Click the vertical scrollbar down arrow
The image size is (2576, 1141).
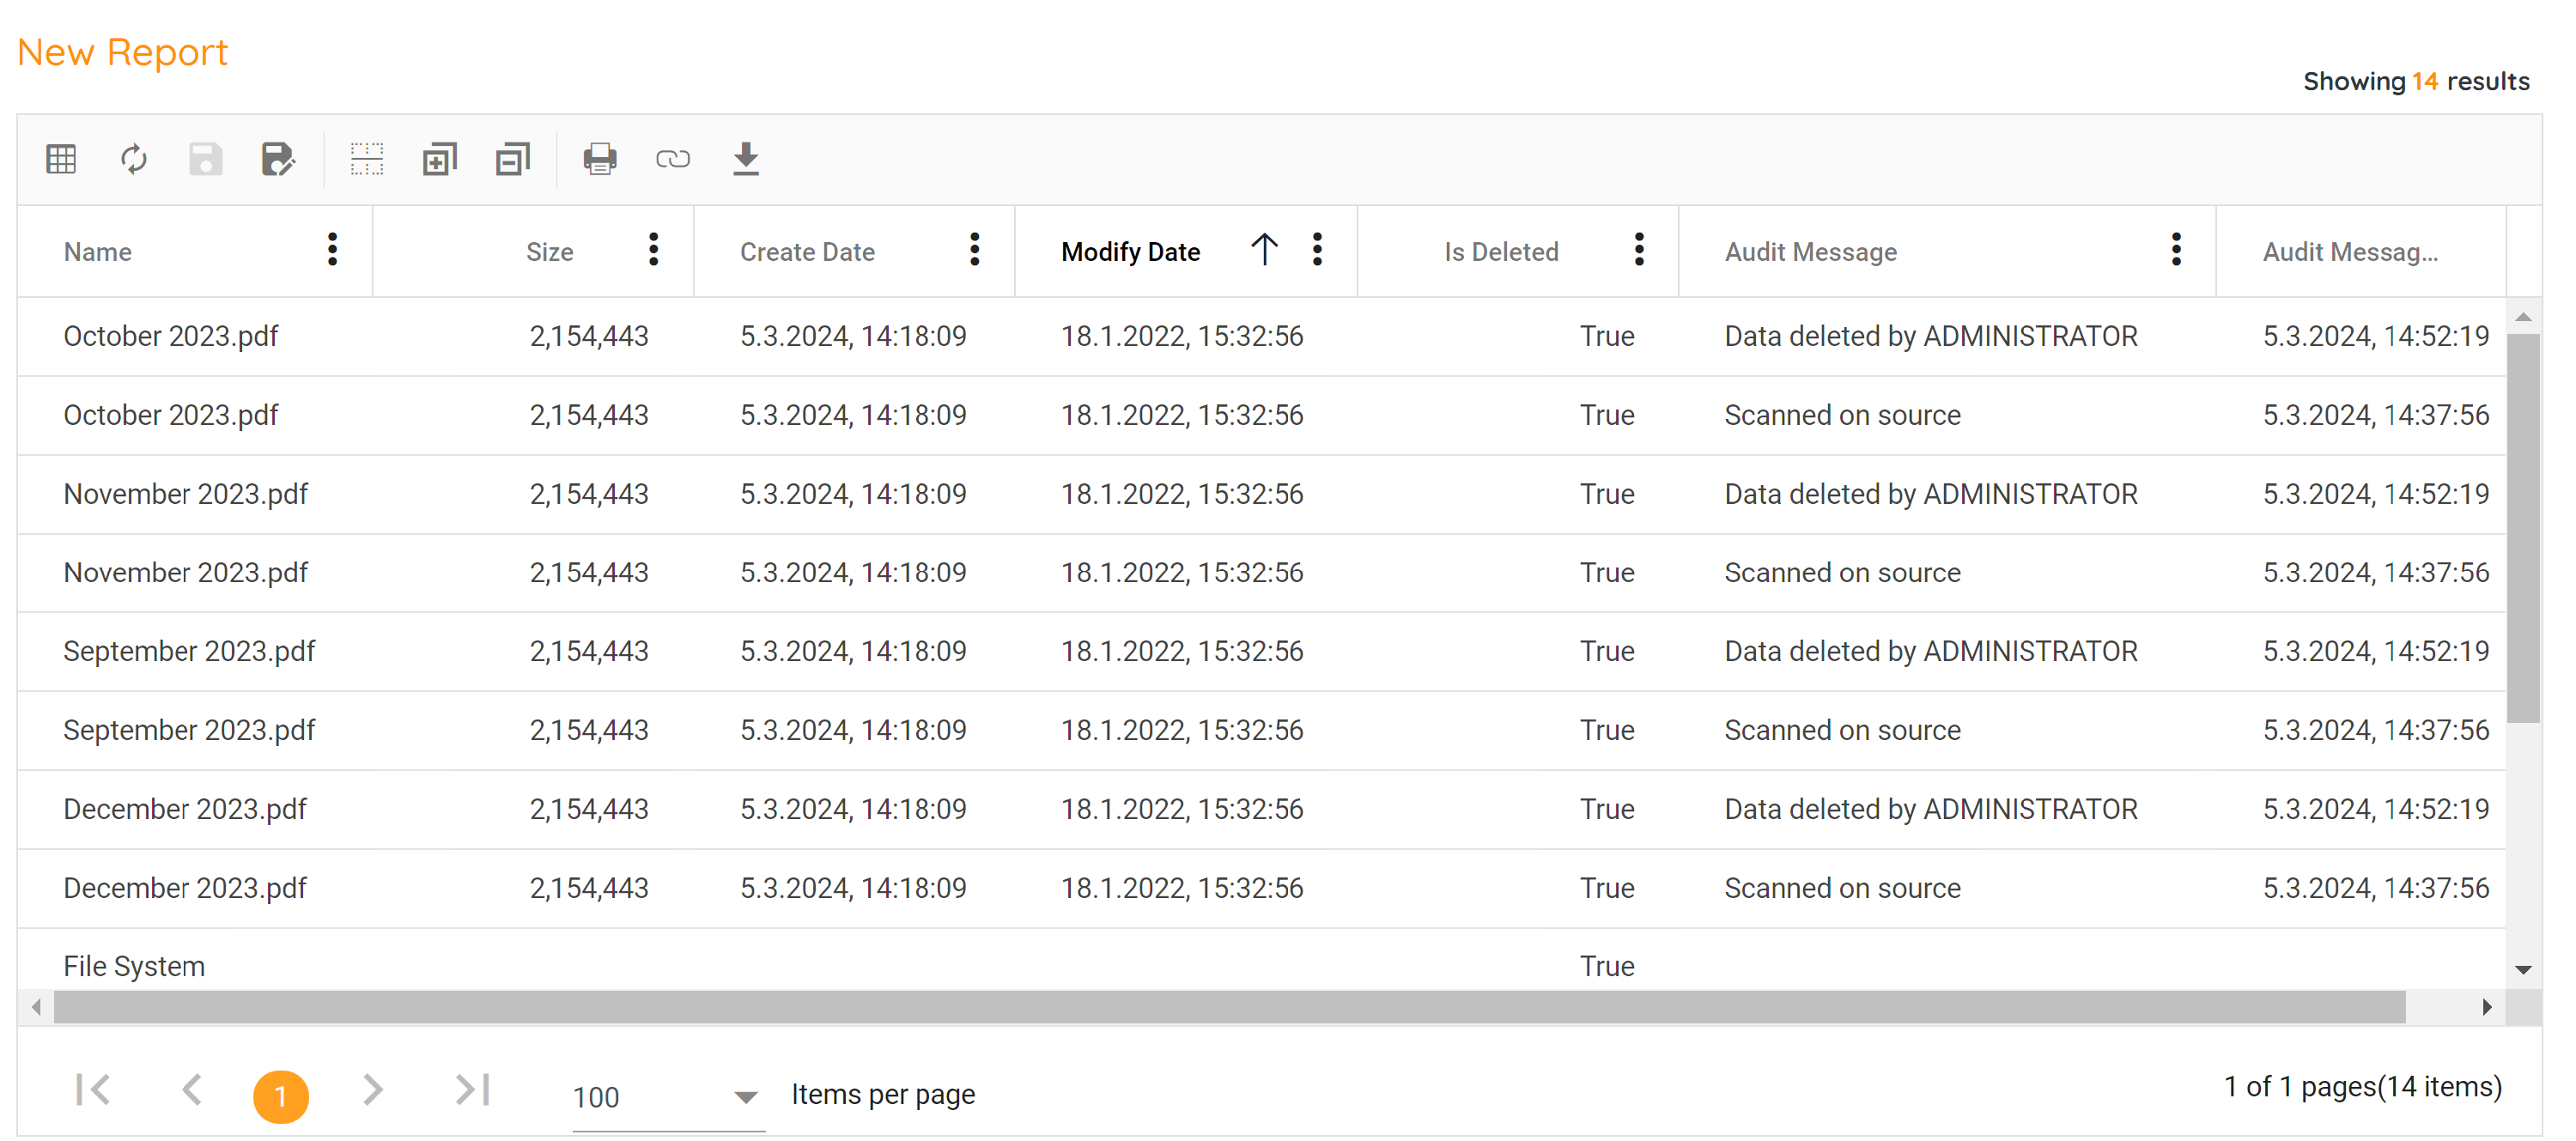click(x=2522, y=970)
